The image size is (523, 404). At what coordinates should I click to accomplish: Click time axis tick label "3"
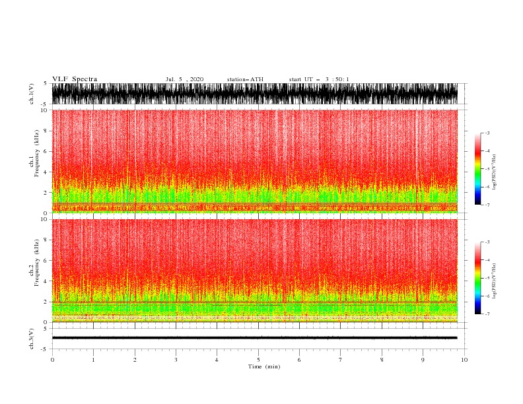(x=176, y=360)
